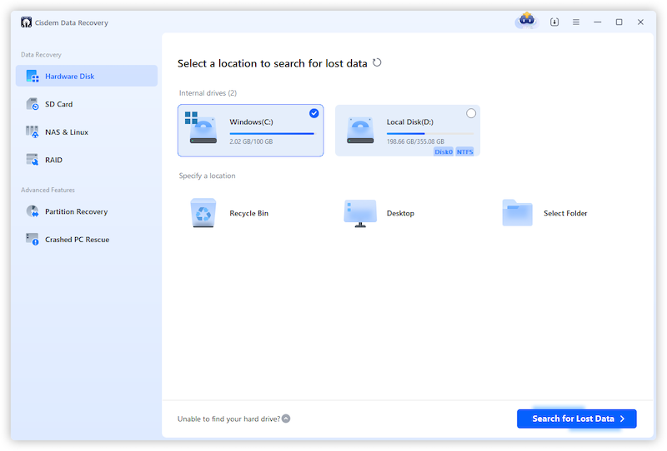Minimize the Cisdem window
Screen dimensions: 667x451
click(x=598, y=22)
